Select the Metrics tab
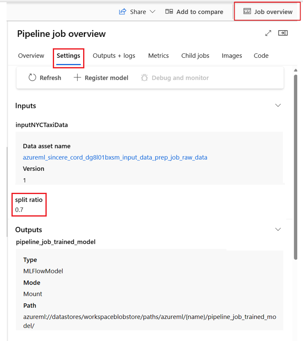303x341 pixels. pos(158,56)
